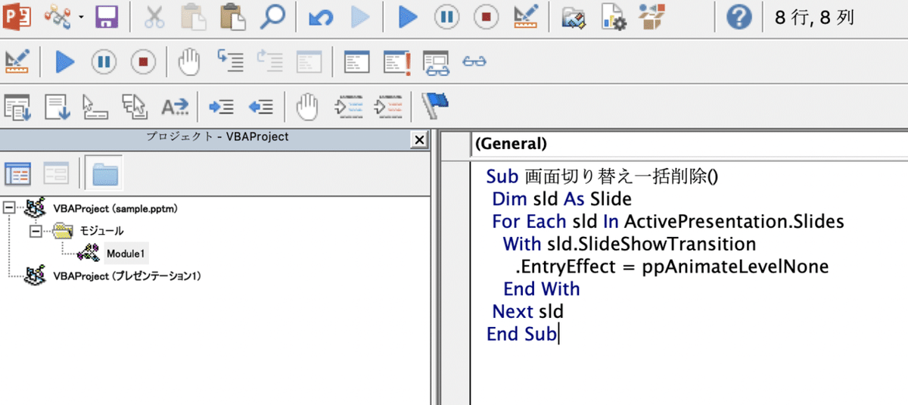Screen dimensions: 908x405
Task: Click the insert module icon
Action: tap(59, 16)
